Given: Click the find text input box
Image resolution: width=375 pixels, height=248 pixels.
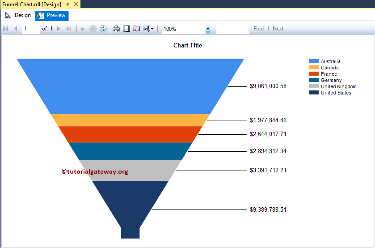Looking at the screenshot, I should pyautogui.click(x=232, y=29).
